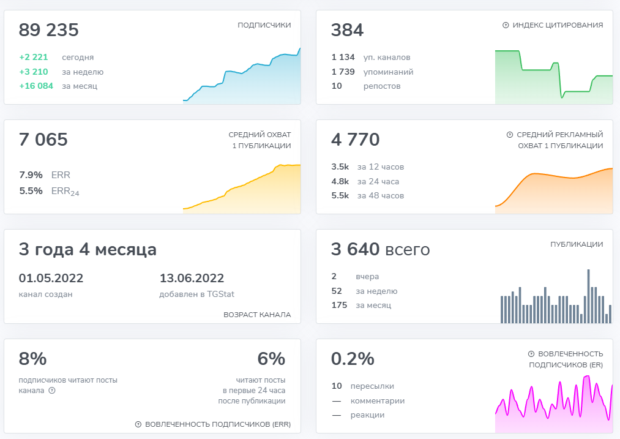Click question icon beside Вовлеченность подписчиков (ER)

tap(531, 354)
